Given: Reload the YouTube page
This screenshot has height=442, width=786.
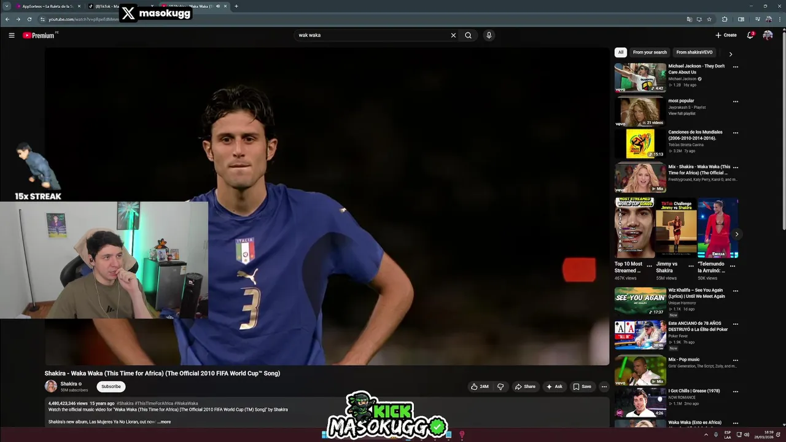Looking at the screenshot, I should (x=29, y=19).
